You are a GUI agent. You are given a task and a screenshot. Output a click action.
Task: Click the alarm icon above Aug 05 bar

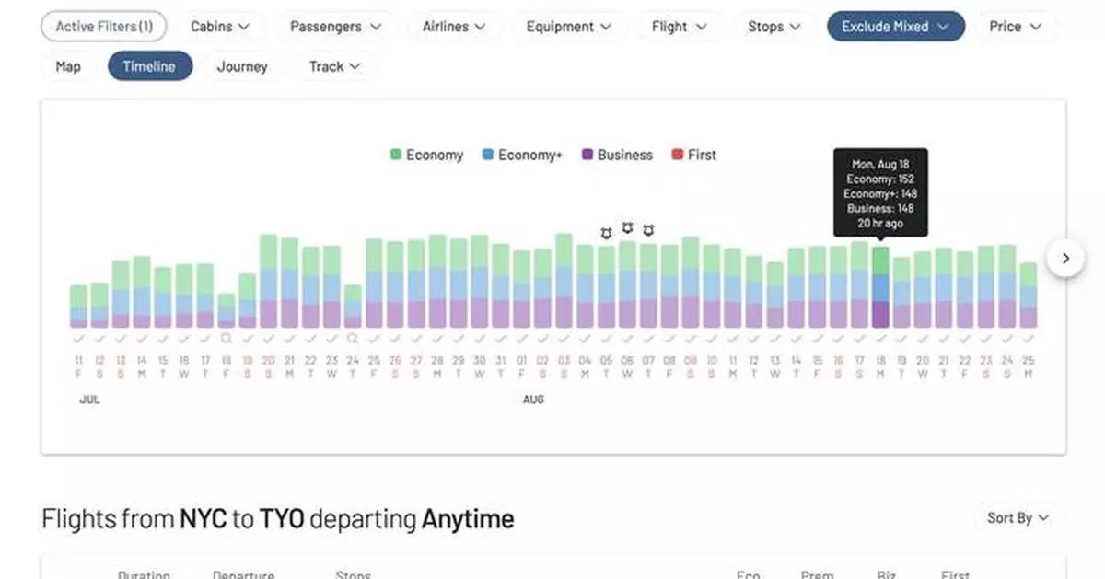coord(606,233)
